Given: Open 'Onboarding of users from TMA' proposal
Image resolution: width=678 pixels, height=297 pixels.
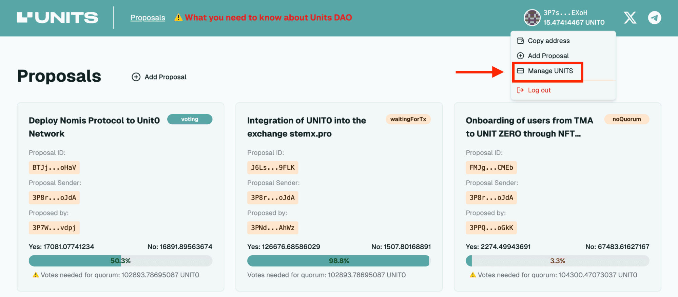Looking at the screenshot, I should coord(529,127).
